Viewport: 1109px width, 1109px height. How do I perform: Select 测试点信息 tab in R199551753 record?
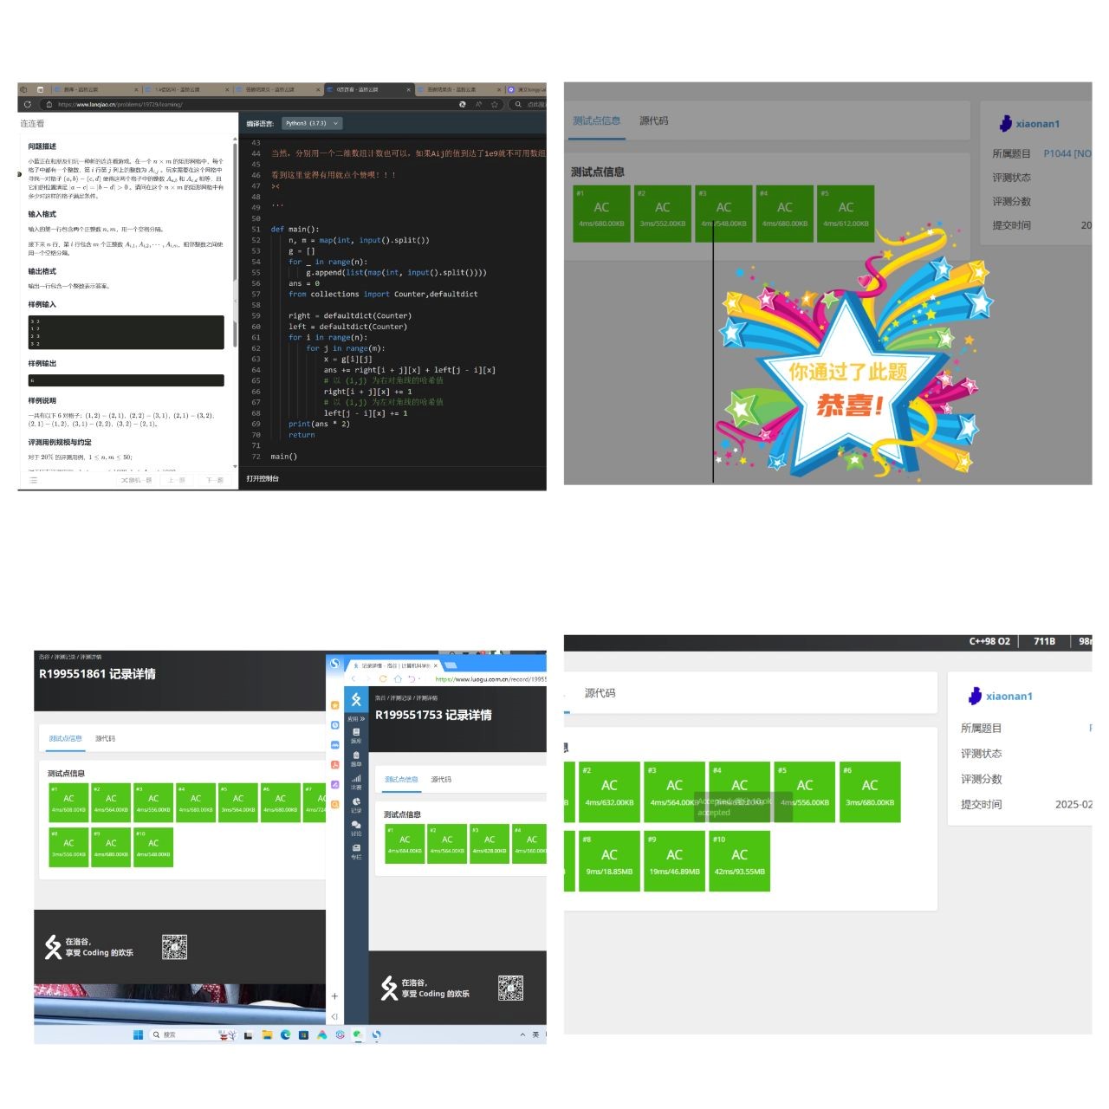(x=401, y=779)
